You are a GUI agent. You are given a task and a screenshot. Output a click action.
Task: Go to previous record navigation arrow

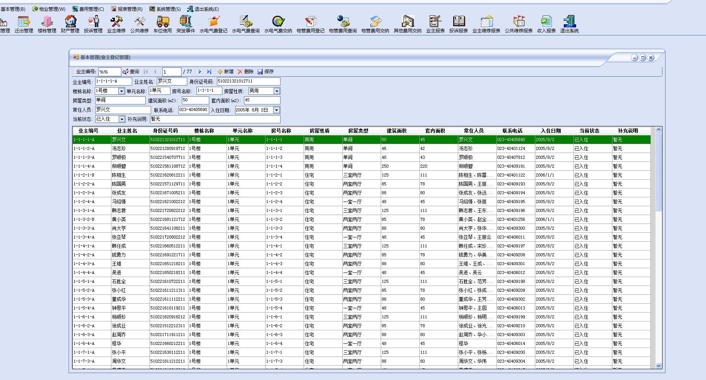click(x=155, y=72)
